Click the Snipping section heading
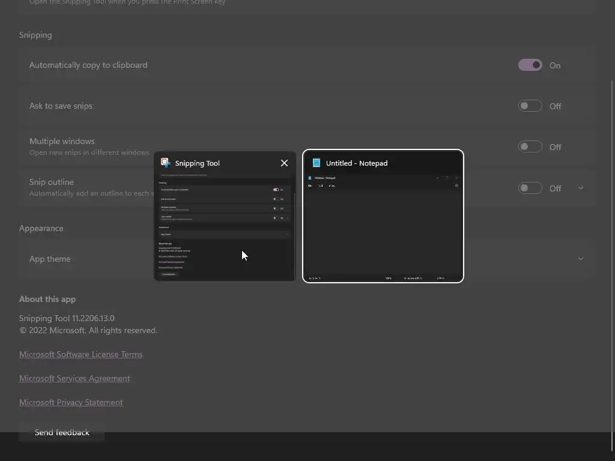This screenshot has height=461, width=615. coord(35,35)
